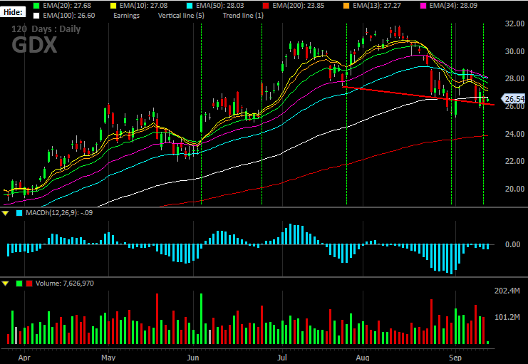Click the 26.54 current price tag
Viewport: 528px width, 364px height.
[x=513, y=99]
